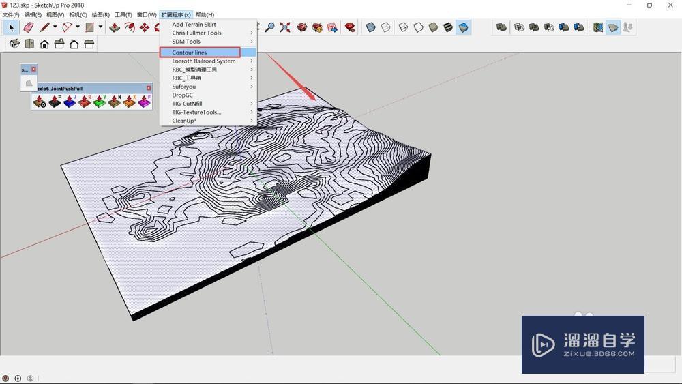The width and height of the screenshot is (682, 384).
Task: Click Union solid tool
Action: tap(534, 27)
